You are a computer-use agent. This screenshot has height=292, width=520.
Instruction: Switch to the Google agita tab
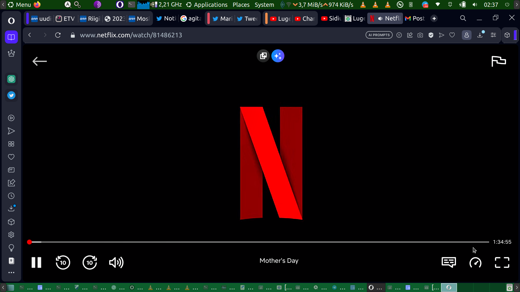[191, 18]
